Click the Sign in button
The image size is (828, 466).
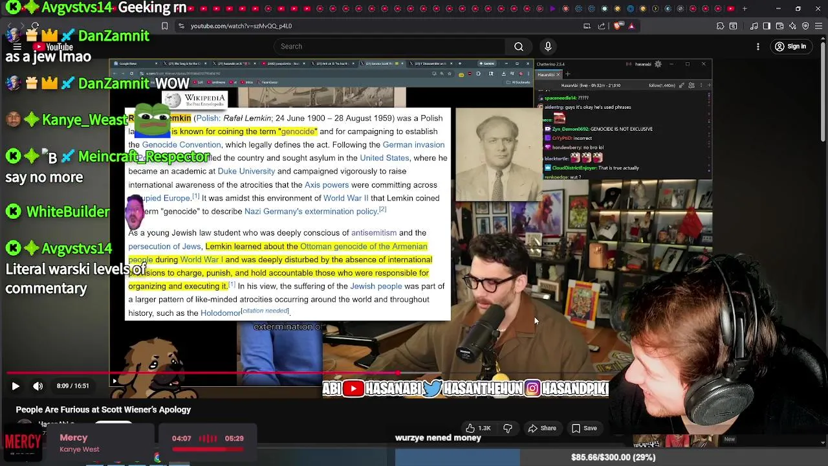[x=790, y=47]
